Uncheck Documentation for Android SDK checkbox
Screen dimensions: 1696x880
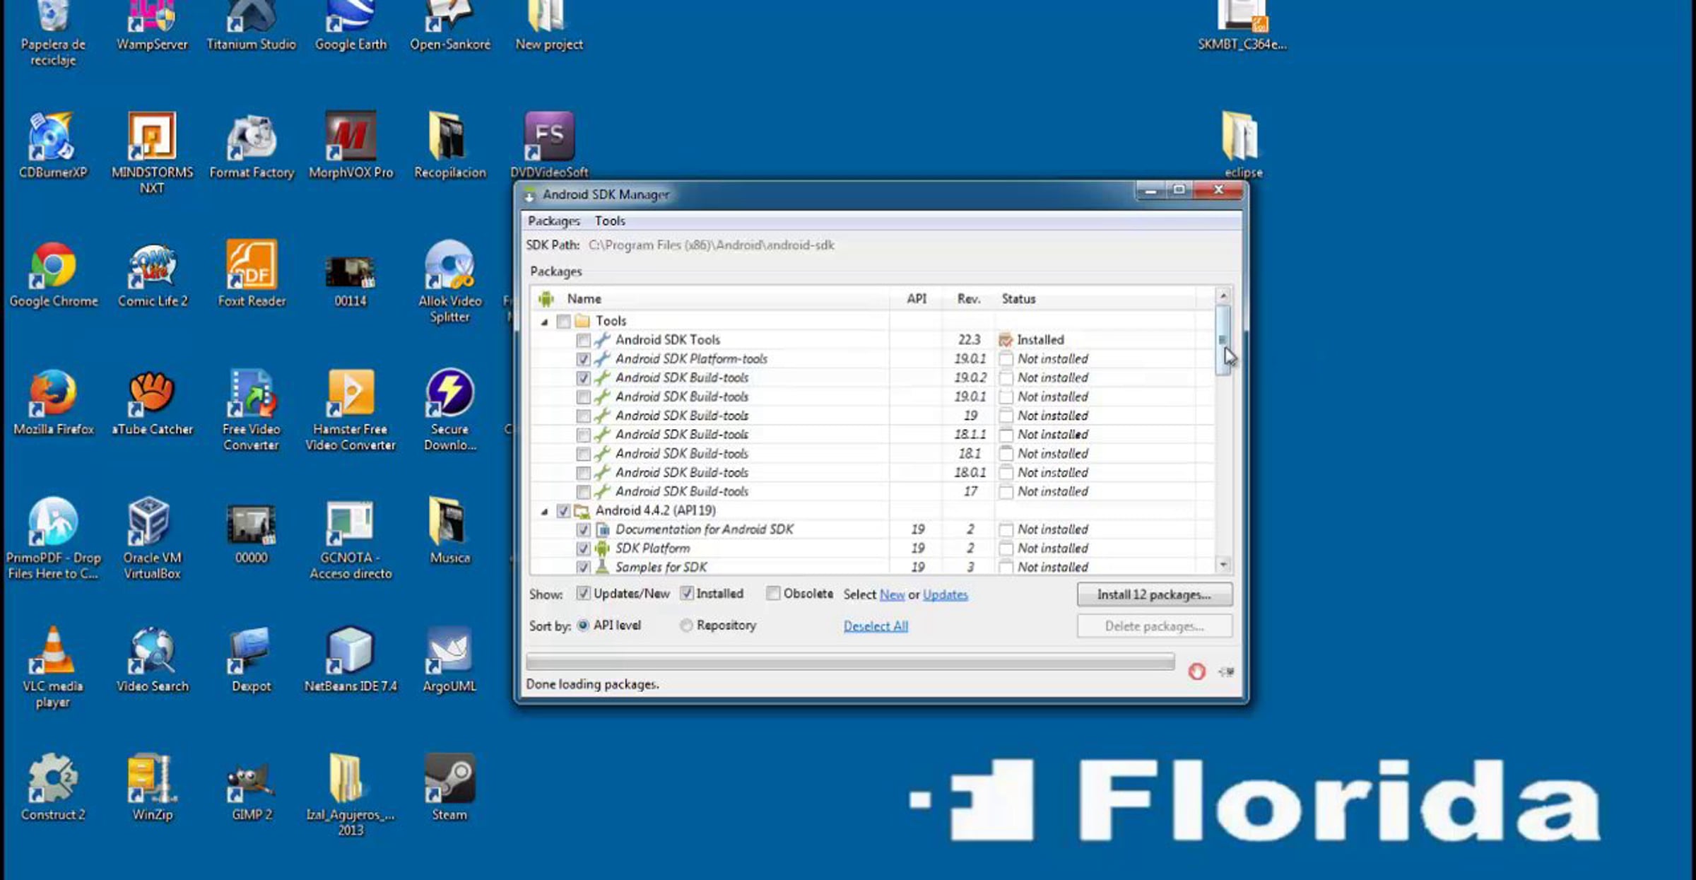coord(583,530)
